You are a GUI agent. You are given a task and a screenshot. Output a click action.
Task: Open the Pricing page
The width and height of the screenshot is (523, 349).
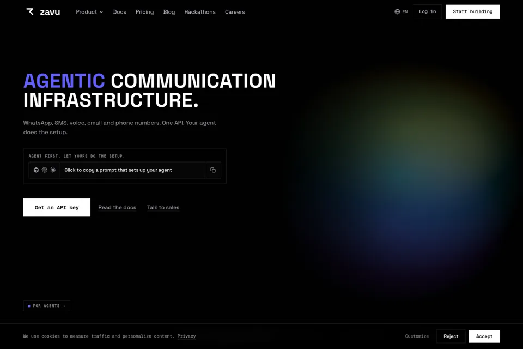click(x=144, y=11)
